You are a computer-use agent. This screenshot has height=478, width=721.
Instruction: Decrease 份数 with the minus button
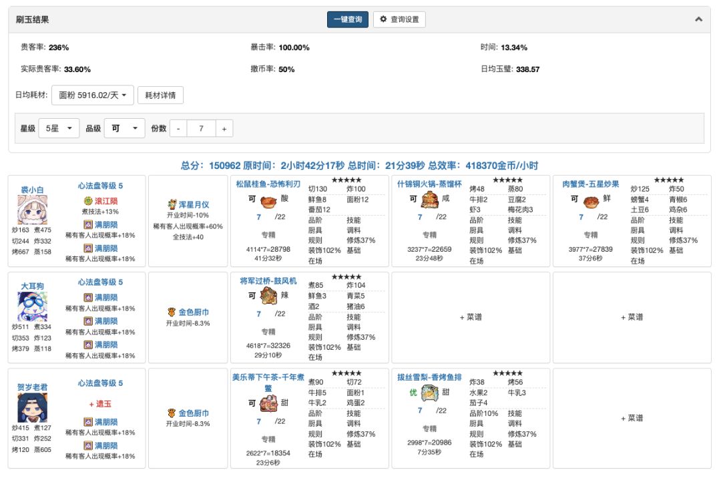click(178, 128)
